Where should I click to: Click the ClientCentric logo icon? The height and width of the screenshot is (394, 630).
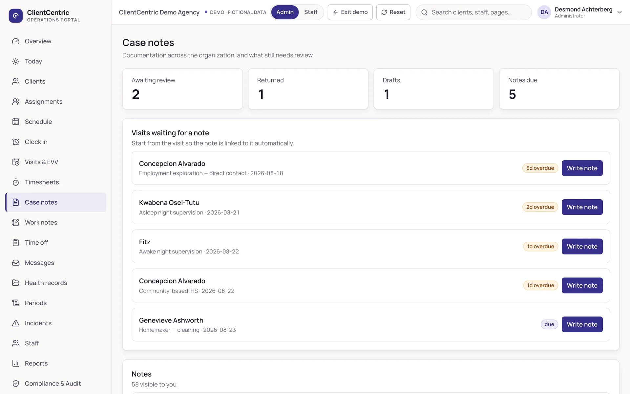tap(16, 15)
